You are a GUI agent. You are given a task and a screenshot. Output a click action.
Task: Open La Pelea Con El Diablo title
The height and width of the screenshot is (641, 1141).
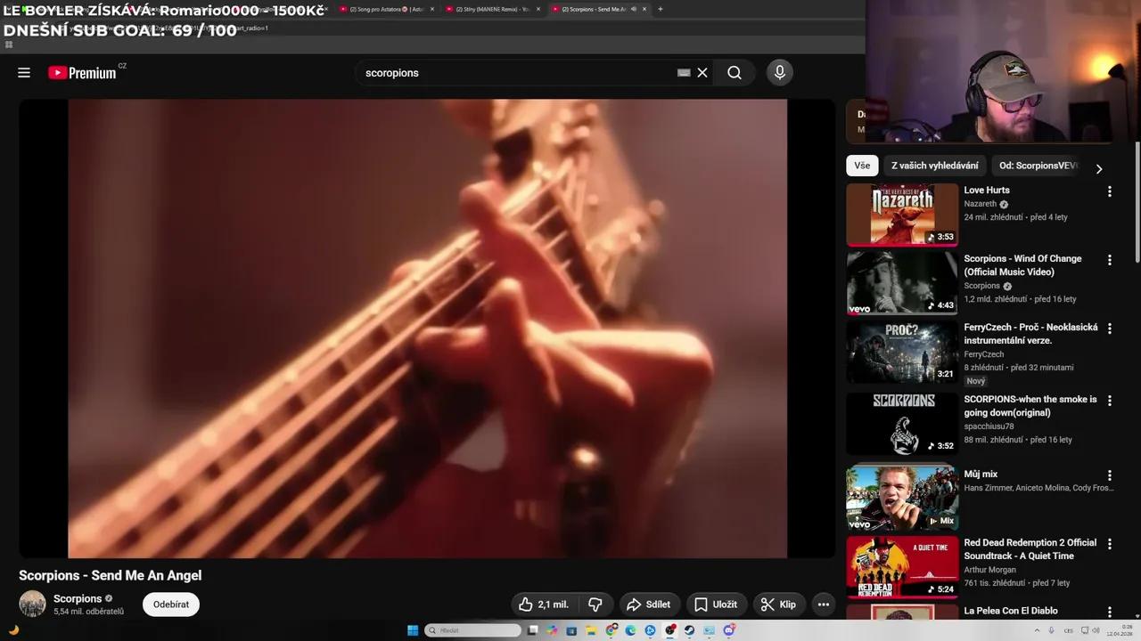1011,611
